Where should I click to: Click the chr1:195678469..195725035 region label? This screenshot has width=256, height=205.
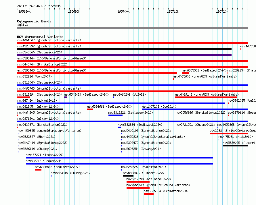pos(39,6)
